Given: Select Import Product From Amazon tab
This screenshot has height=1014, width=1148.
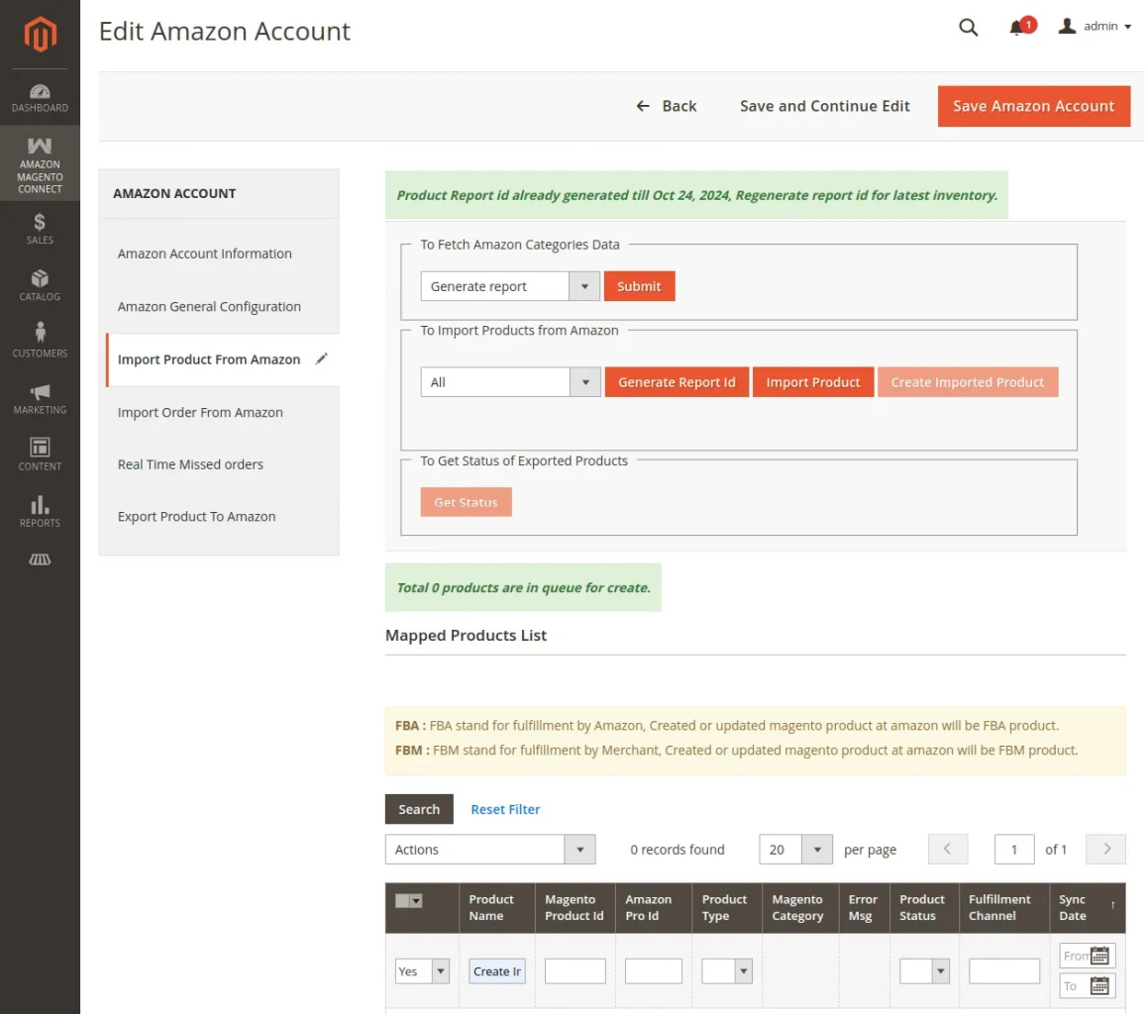Looking at the screenshot, I should click(x=209, y=358).
